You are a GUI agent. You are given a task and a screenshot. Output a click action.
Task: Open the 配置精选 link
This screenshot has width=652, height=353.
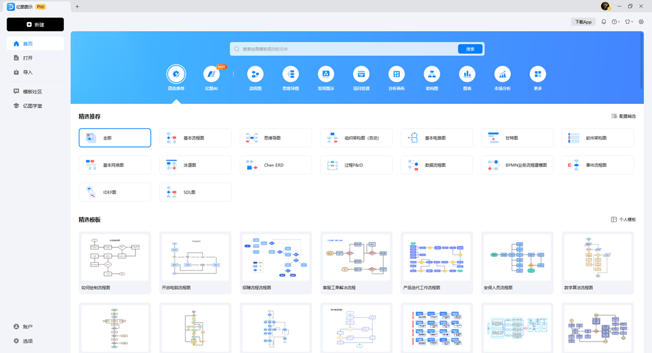(x=623, y=116)
